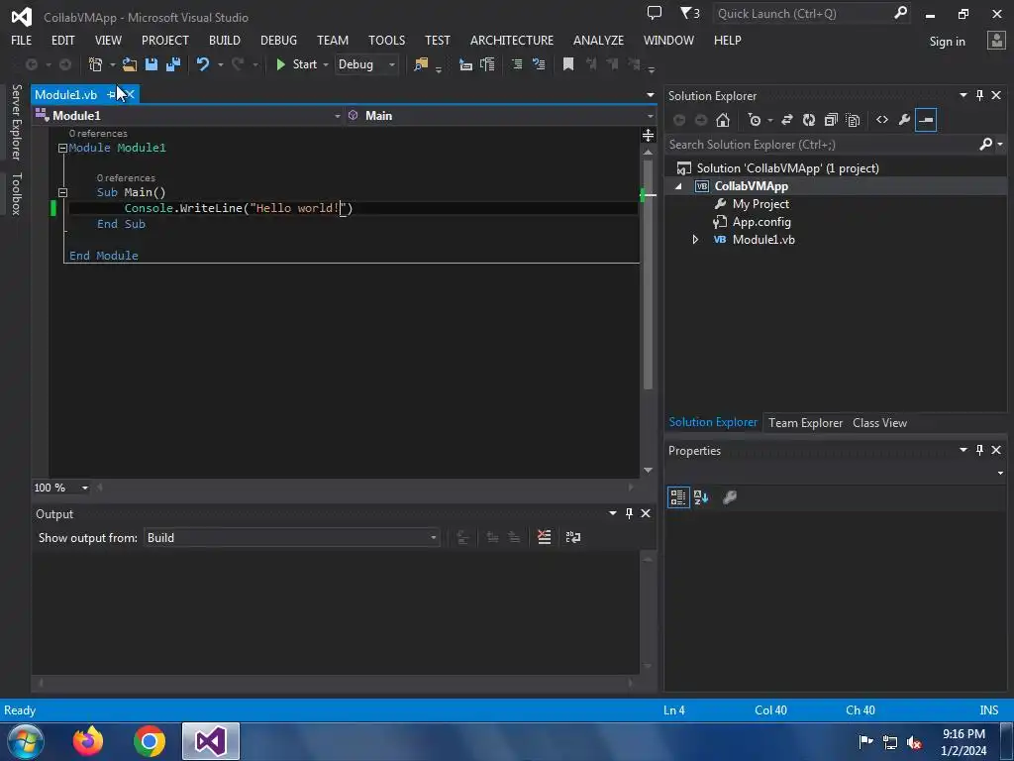Click the Sign in link

(947, 42)
